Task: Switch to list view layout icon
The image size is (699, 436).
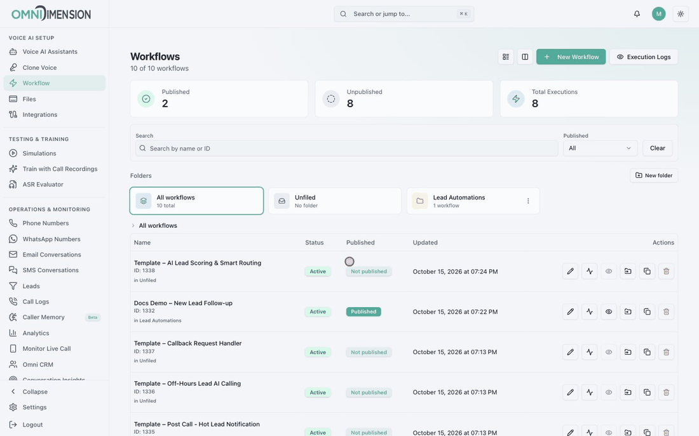Action: click(x=506, y=56)
